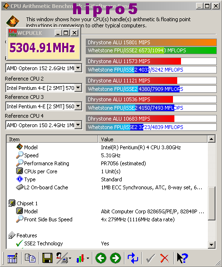Select the Performance Rating row
The height and width of the screenshot is (267, 222).
tap(107, 163)
